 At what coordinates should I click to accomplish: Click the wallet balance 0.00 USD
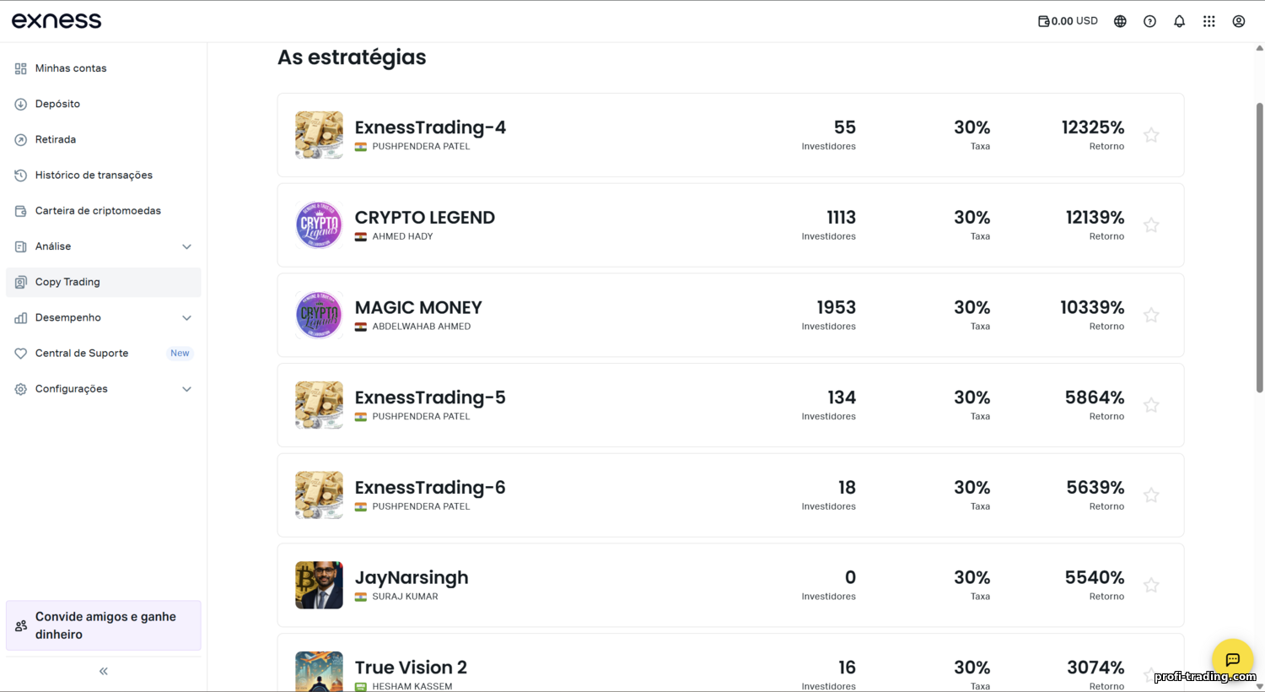[x=1068, y=21]
